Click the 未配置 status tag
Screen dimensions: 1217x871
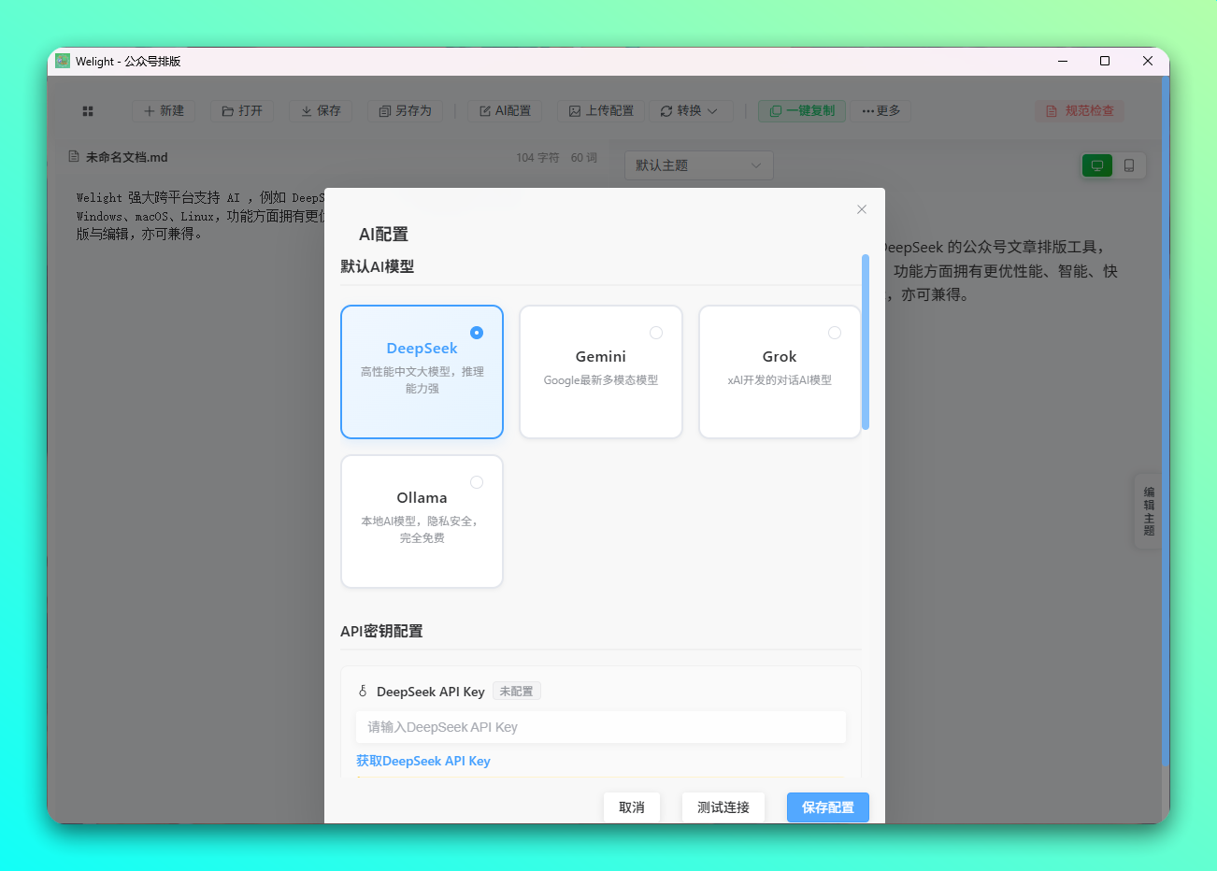click(x=517, y=692)
